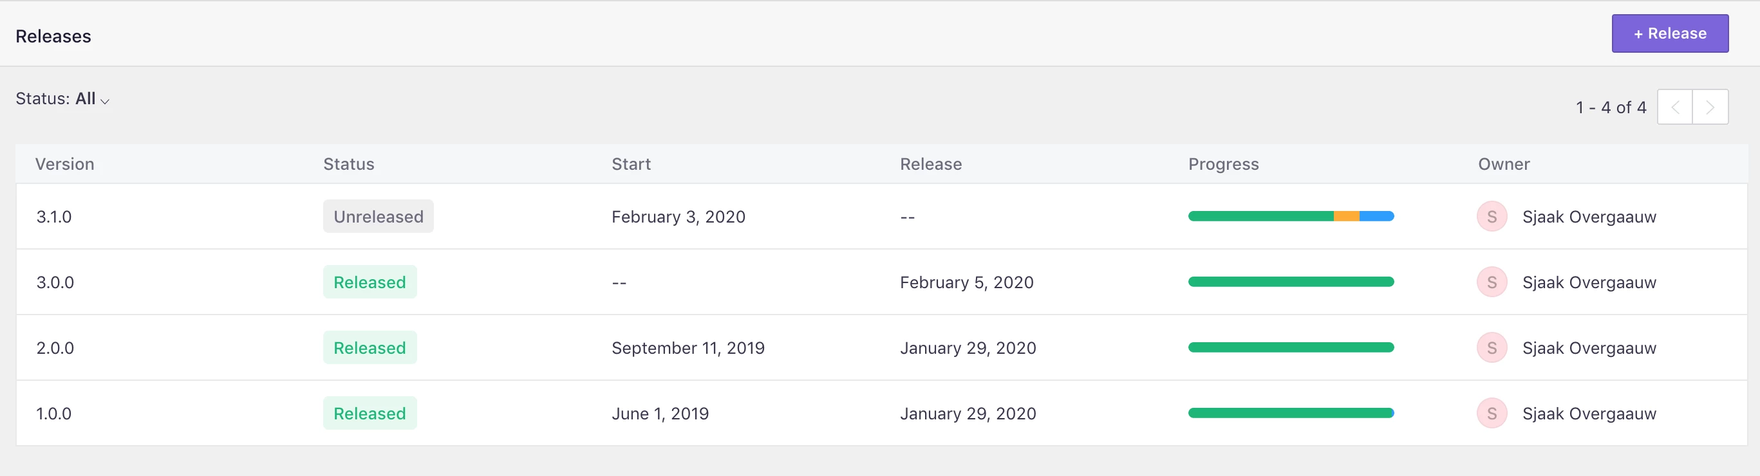This screenshot has height=476, width=1760.
Task: Click owner avatar for version 3.1.0
Action: (1492, 217)
